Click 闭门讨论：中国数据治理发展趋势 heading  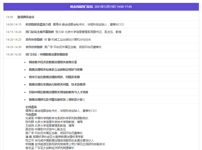point(47,54)
